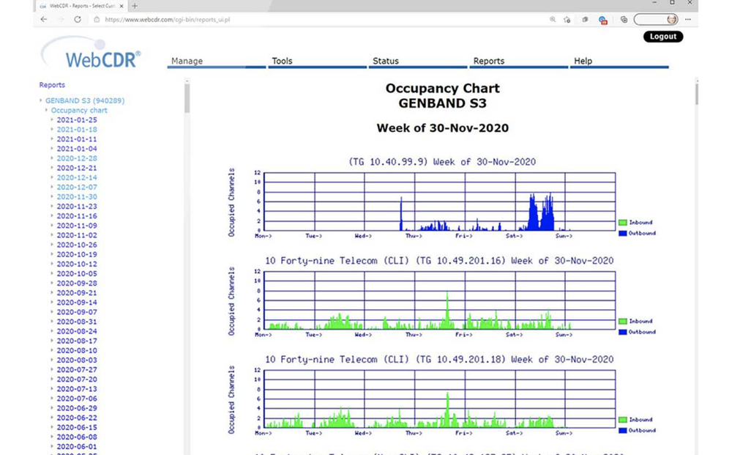
Task: Open the 2020-08-24 occupancy report
Action: tap(77, 331)
